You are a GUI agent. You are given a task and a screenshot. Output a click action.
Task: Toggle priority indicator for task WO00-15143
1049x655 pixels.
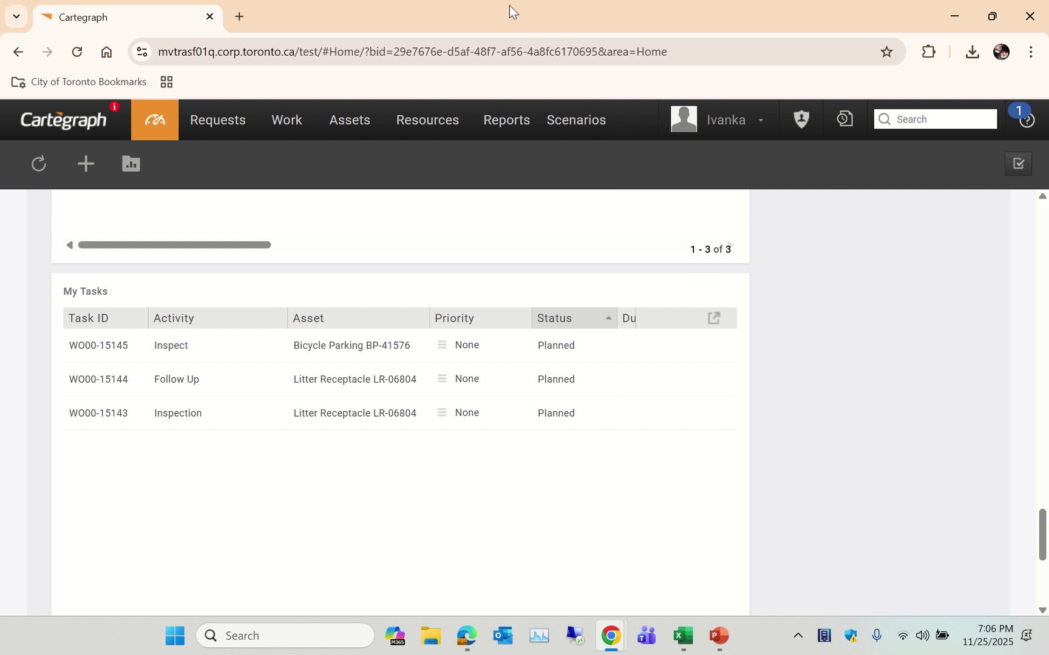click(442, 412)
